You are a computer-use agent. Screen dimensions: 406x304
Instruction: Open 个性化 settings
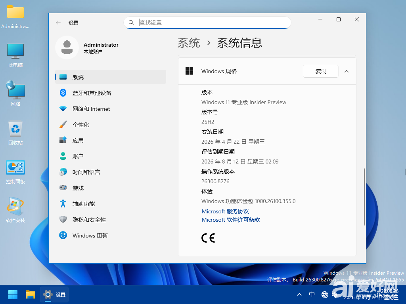111,125
